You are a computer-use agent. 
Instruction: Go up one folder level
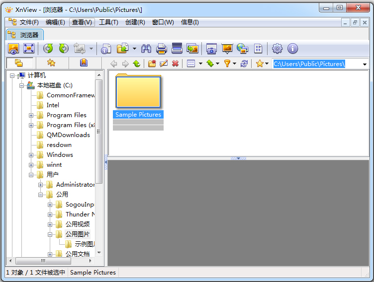tap(136, 64)
